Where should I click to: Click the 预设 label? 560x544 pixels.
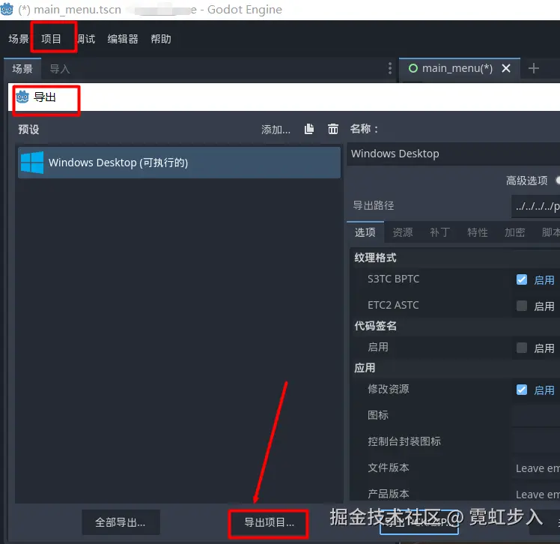(x=28, y=130)
